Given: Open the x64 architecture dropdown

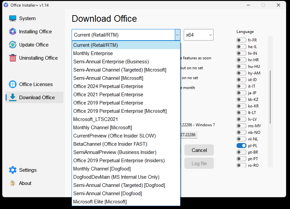Looking at the screenshot, I should coord(199,35).
